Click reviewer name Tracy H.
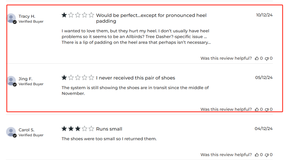The image size is (292, 160). (x=27, y=16)
